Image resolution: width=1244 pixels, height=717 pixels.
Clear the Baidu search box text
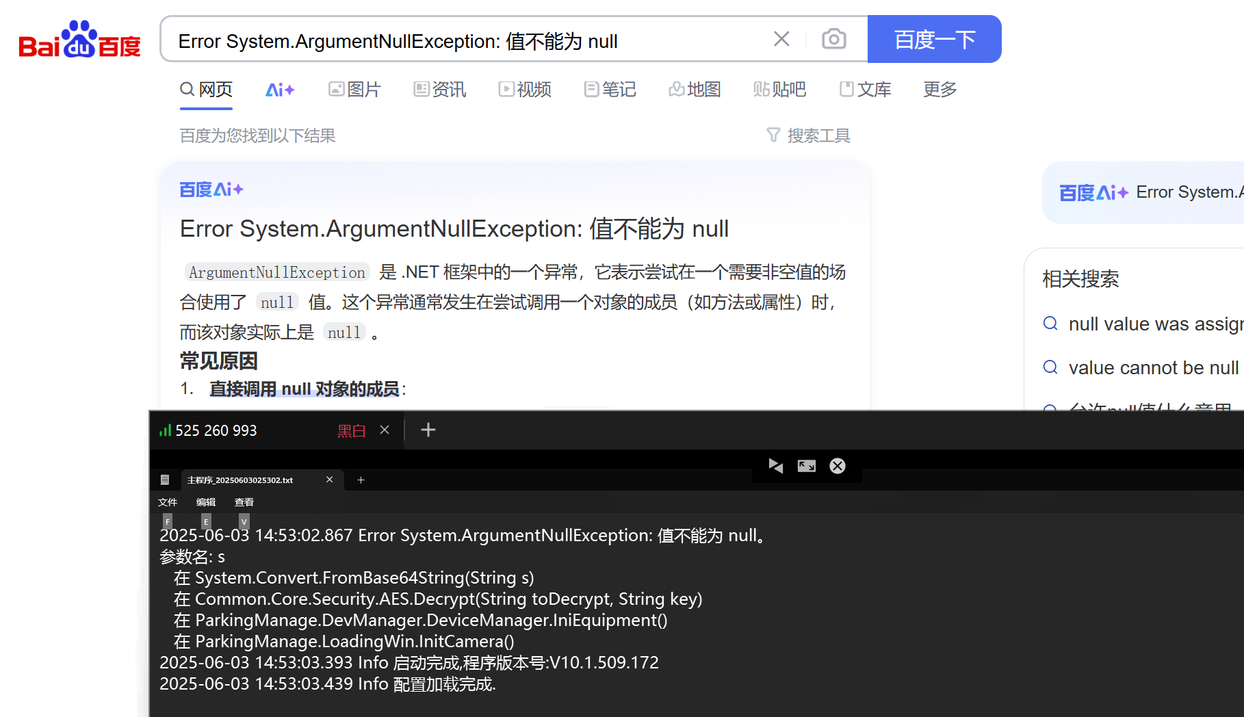781,39
